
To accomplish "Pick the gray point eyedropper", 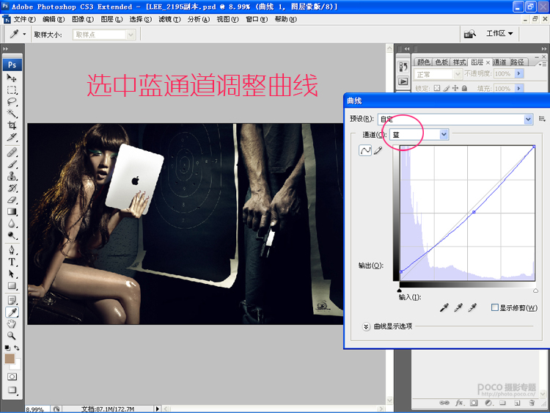I will click(458, 307).
